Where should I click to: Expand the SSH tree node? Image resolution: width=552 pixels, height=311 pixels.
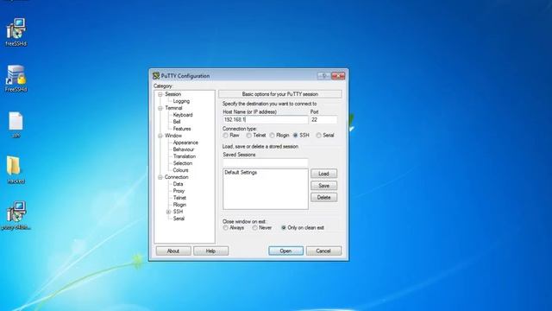pyautogui.click(x=168, y=212)
